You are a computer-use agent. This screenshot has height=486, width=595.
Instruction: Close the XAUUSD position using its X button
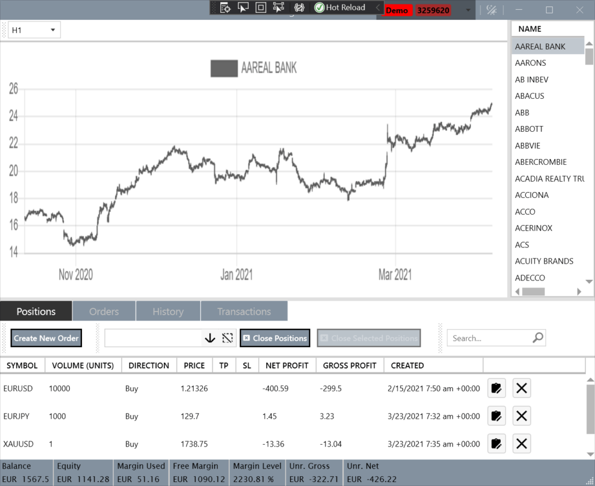[521, 444]
